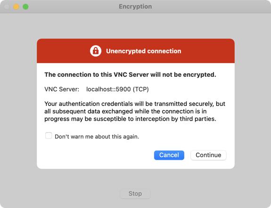Minimize the window with the yellow button
Image resolution: width=271 pixels, height=208 pixels.
click(x=16, y=7)
